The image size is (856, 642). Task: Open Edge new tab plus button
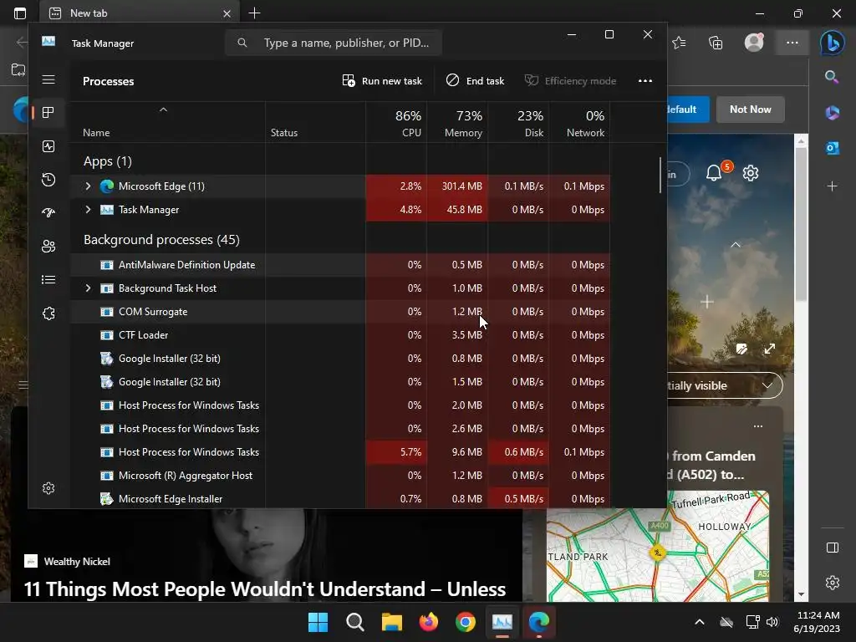pyautogui.click(x=254, y=13)
